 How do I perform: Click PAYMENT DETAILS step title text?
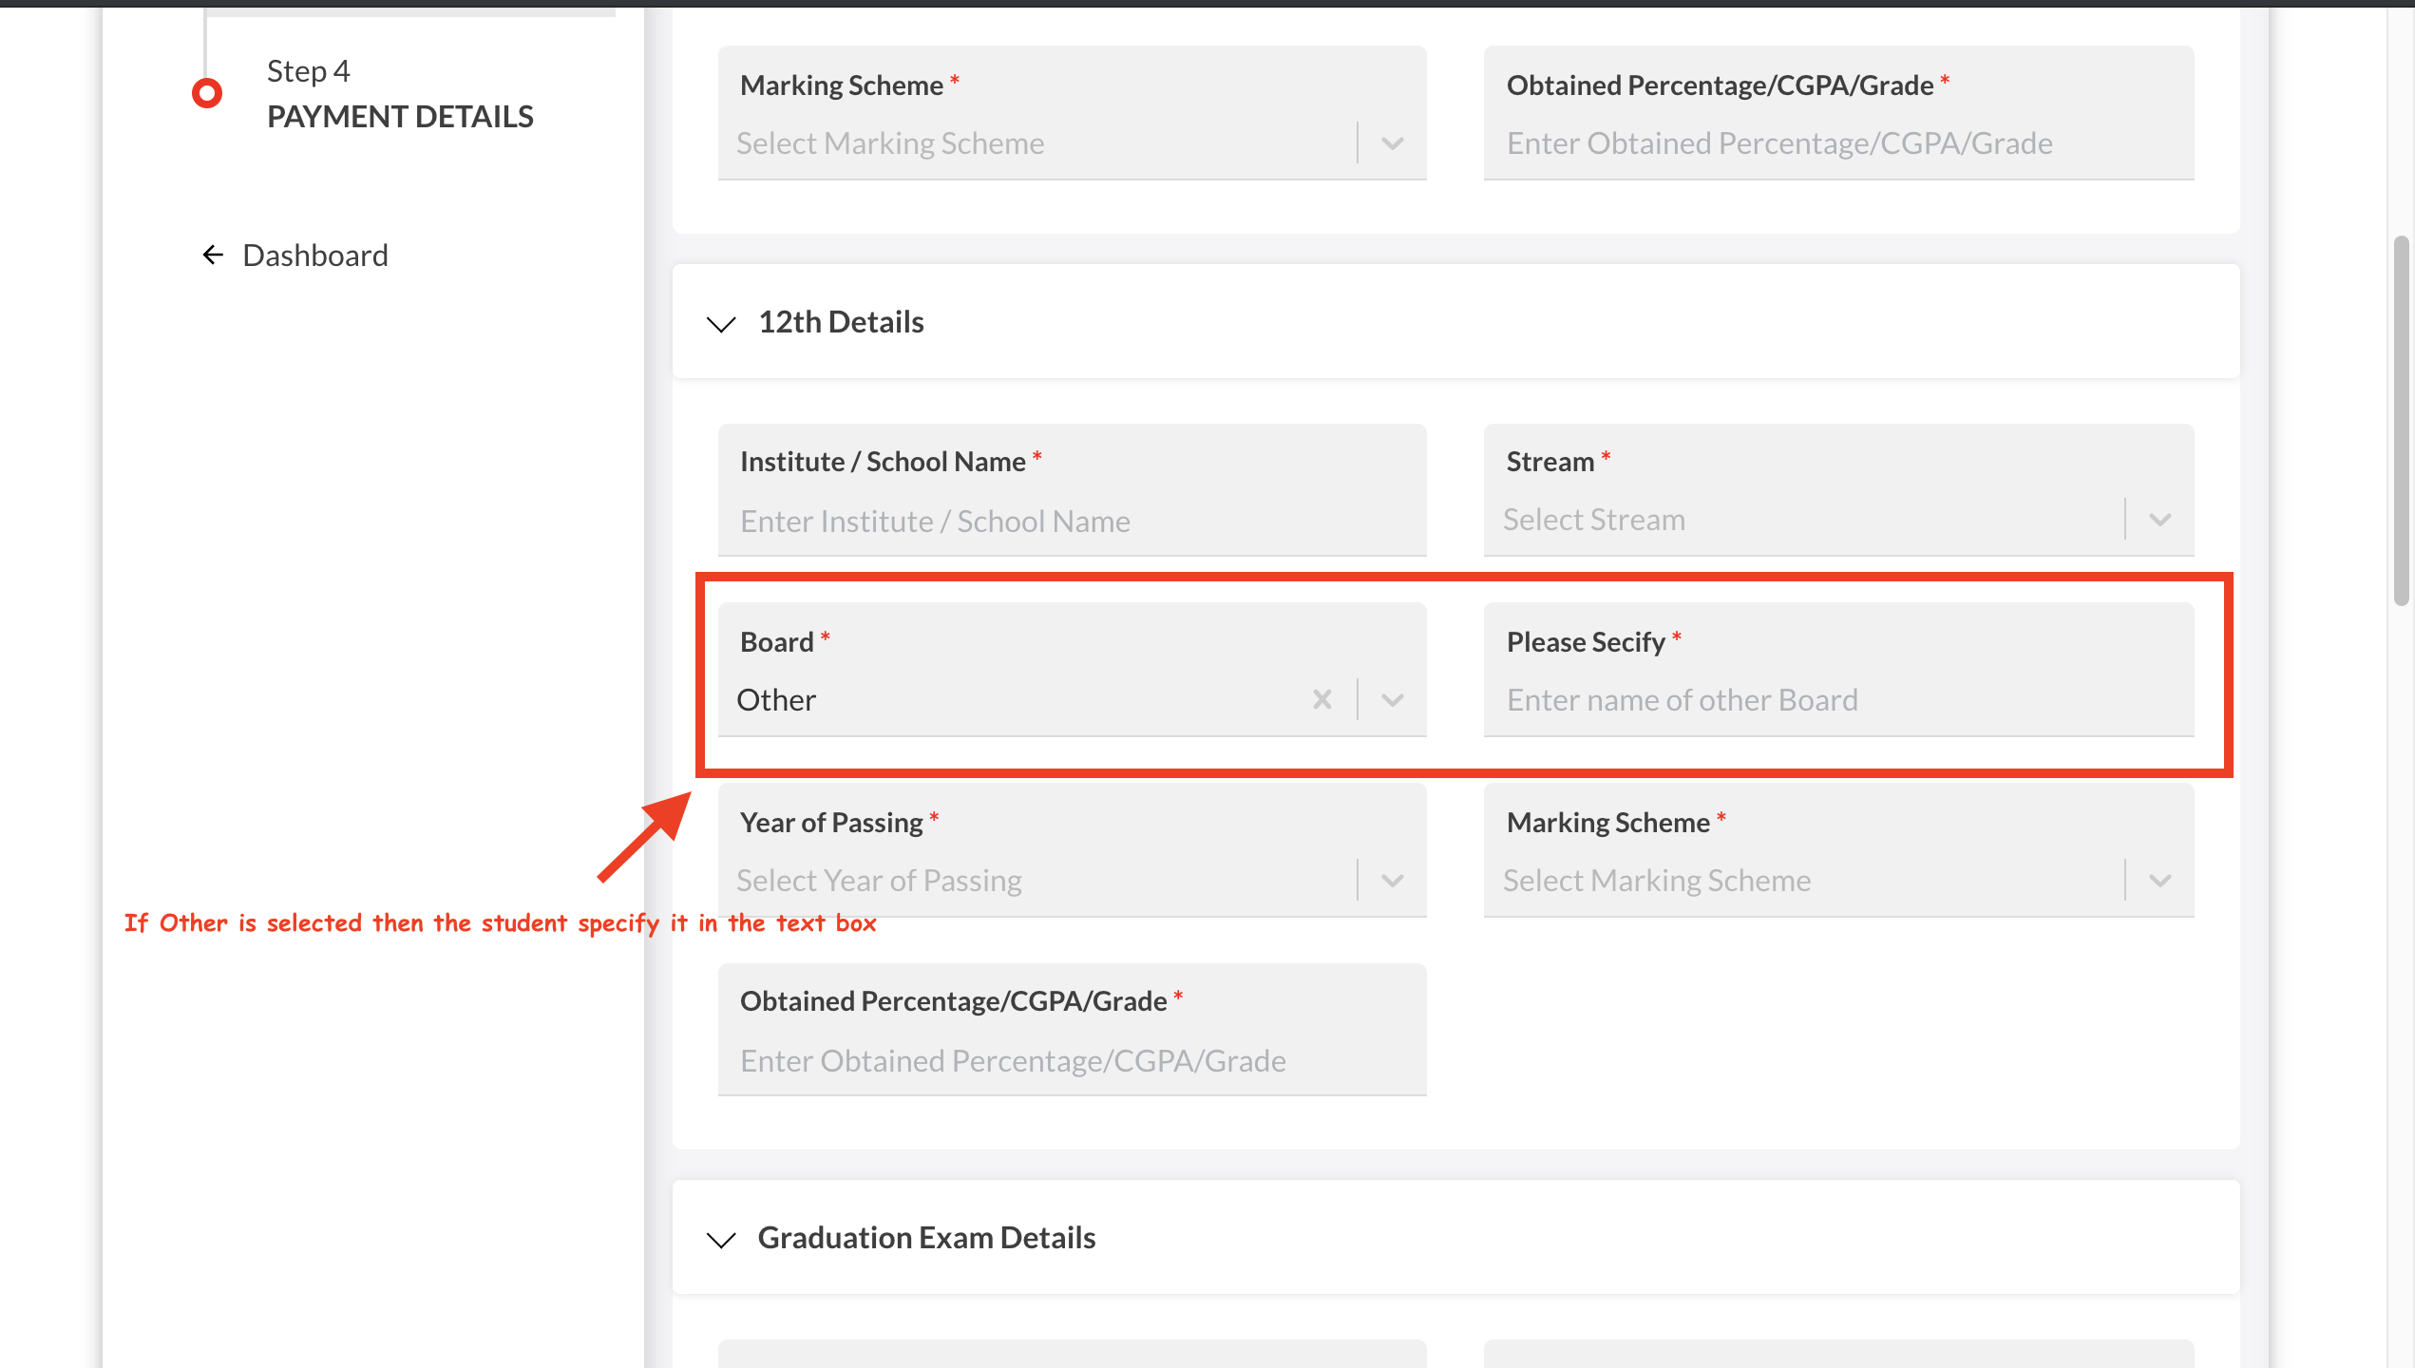pyautogui.click(x=400, y=117)
